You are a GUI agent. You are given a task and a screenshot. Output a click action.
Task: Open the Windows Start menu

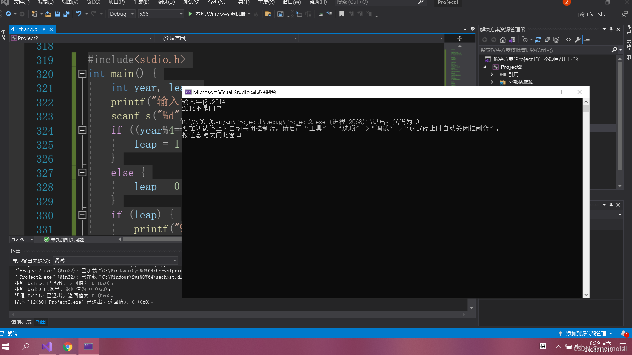point(6,347)
